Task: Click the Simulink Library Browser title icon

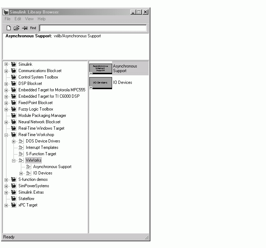Action: [x=6, y=12]
